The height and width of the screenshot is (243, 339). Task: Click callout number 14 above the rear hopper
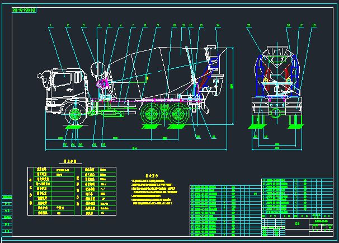[x=218, y=26]
